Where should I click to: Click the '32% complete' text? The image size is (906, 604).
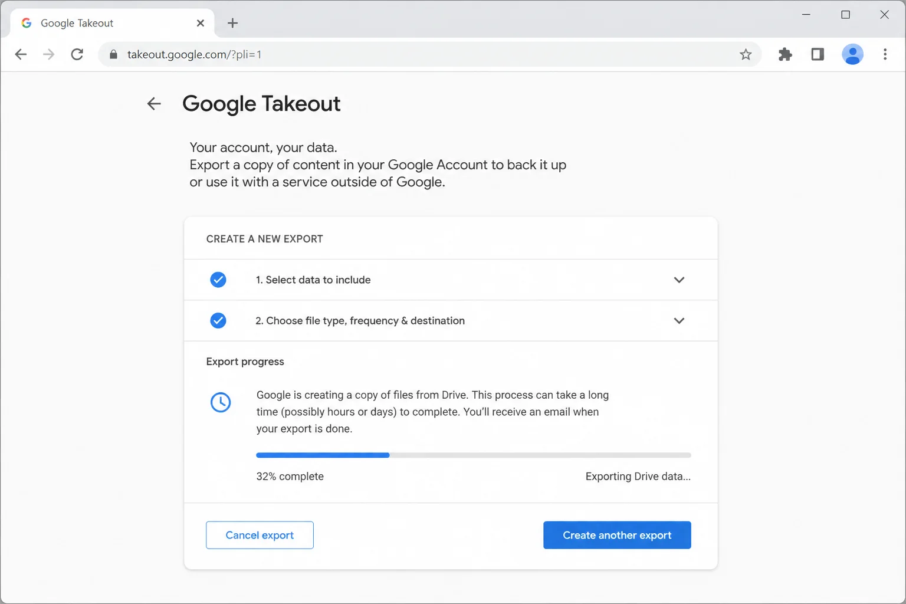pyautogui.click(x=290, y=477)
